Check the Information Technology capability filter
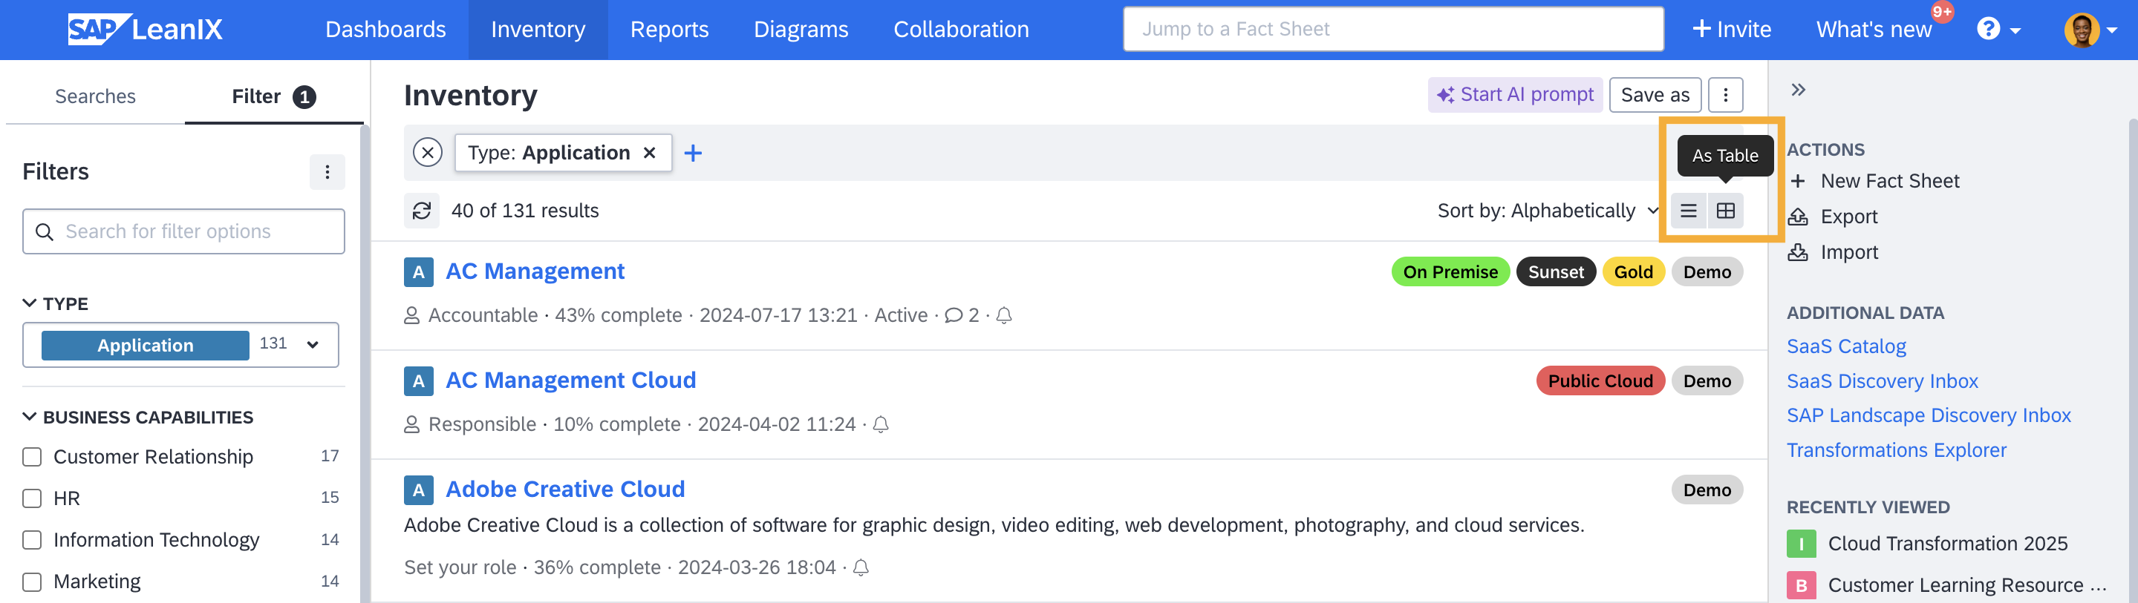 [x=31, y=540]
